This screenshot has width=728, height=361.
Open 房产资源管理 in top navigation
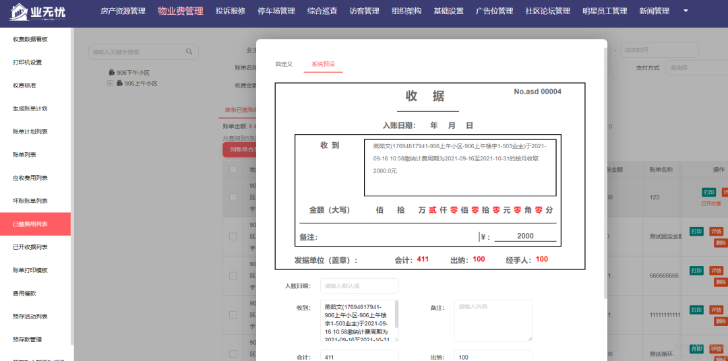123,11
